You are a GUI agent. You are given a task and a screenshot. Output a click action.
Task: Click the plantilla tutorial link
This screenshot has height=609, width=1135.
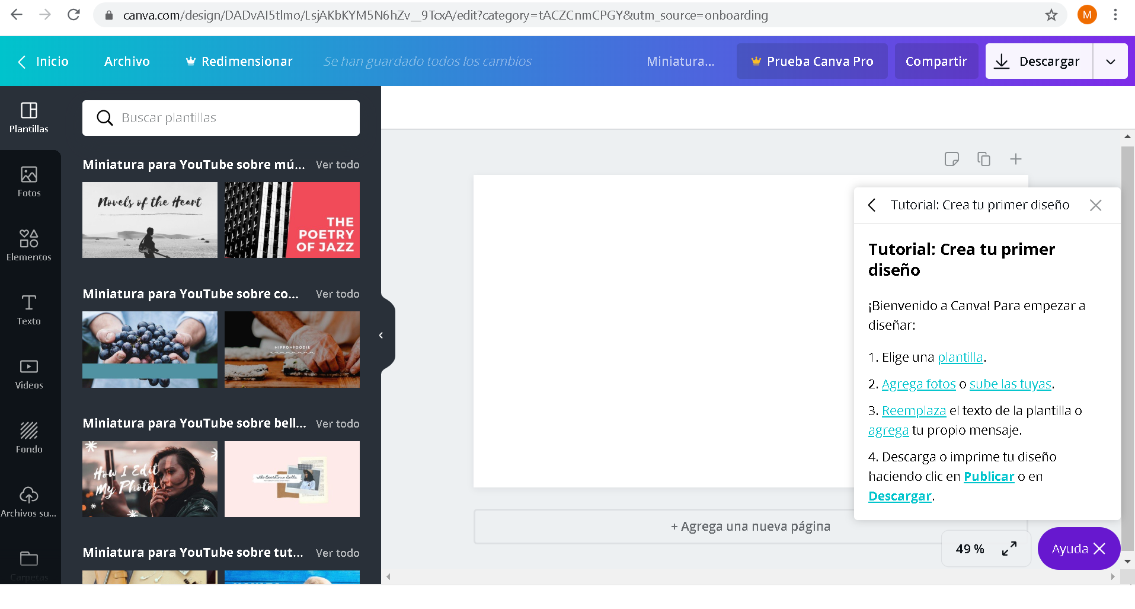960,358
